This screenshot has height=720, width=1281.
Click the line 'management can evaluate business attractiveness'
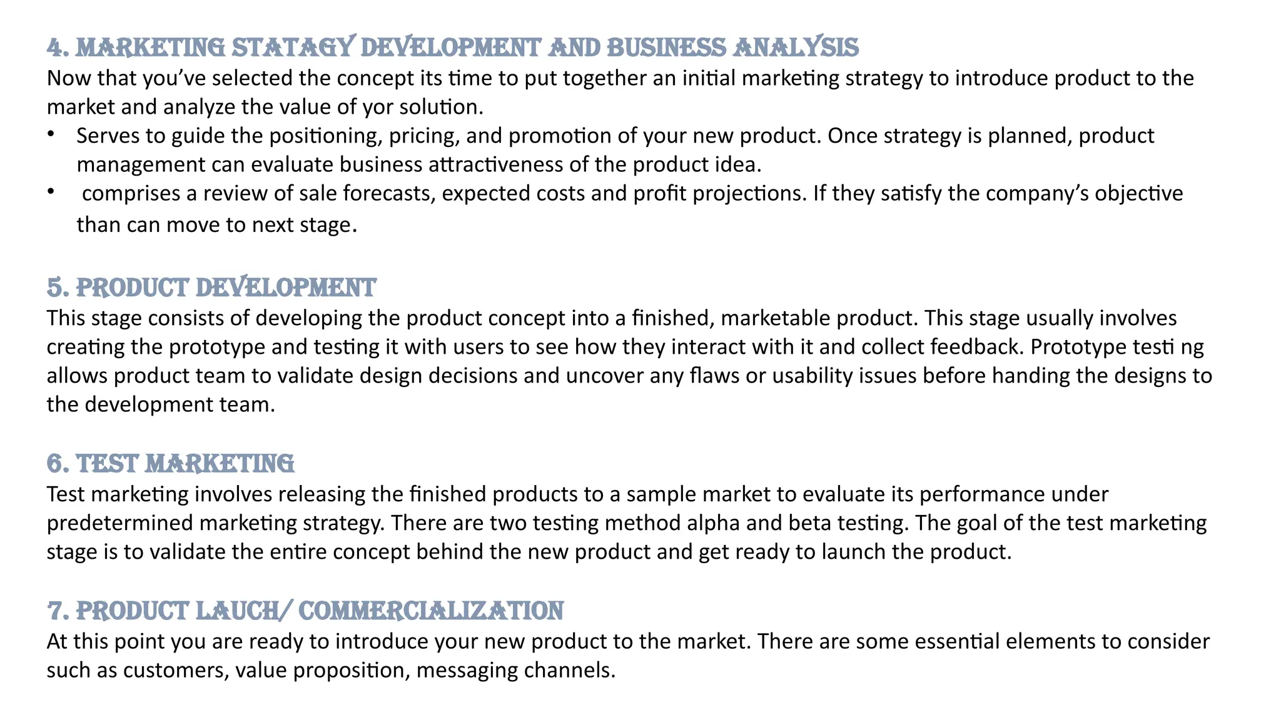click(x=418, y=164)
